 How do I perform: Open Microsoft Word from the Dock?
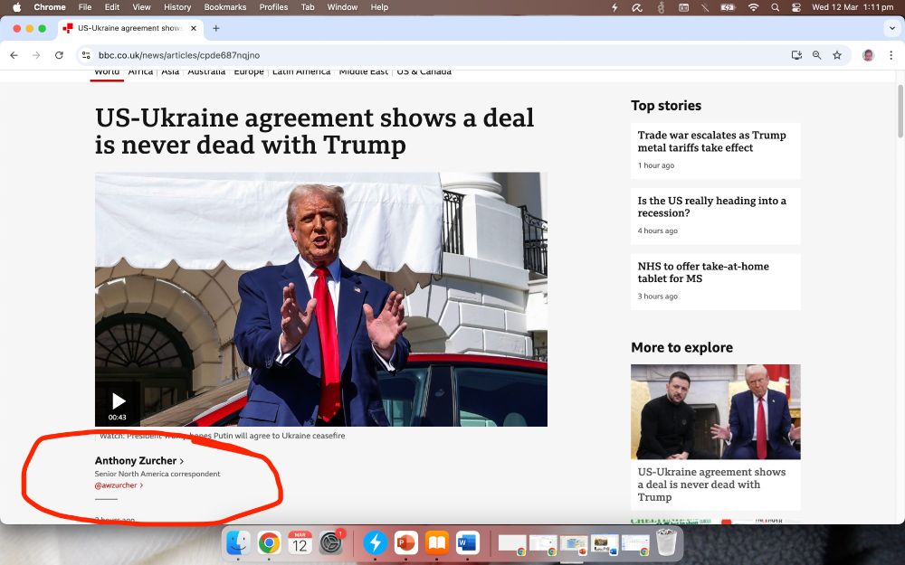click(468, 543)
